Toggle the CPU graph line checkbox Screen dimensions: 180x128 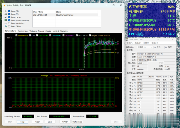pos(30,35)
